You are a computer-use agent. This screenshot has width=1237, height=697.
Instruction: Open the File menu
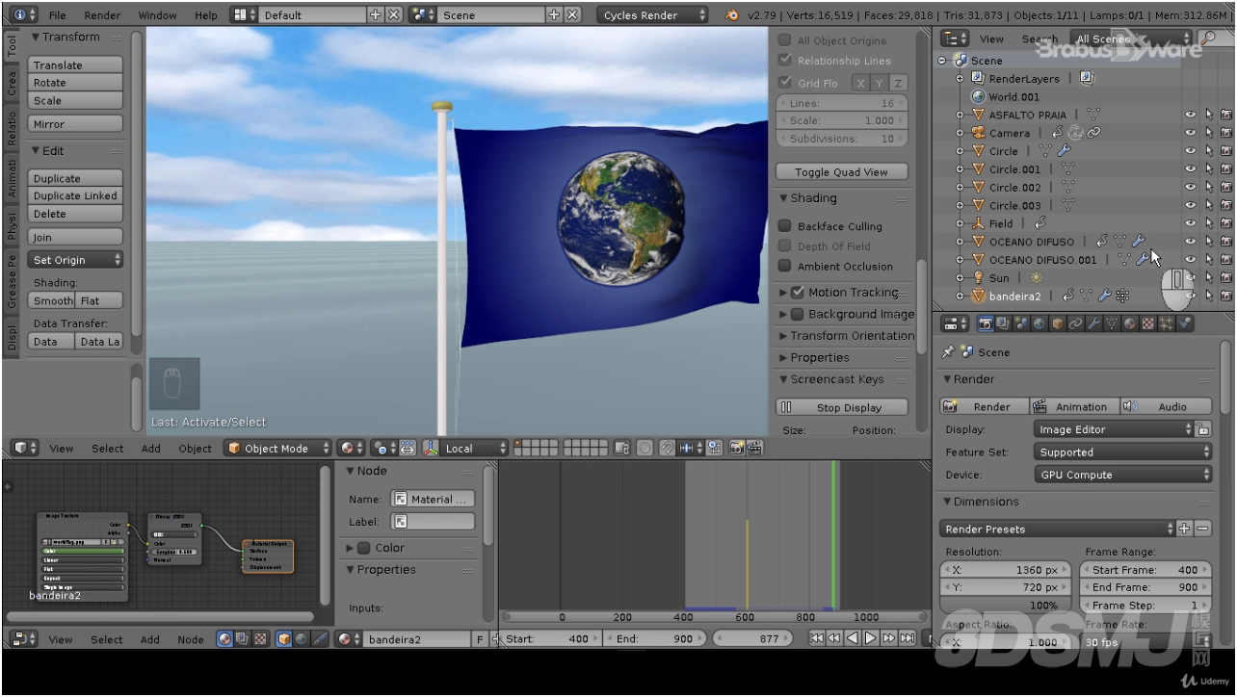pyautogui.click(x=58, y=15)
